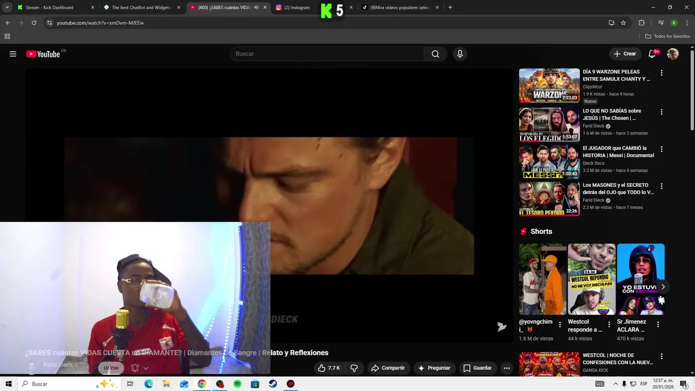The height and width of the screenshot is (391, 695).
Task: Open a new browser tab
Action: (450, 8)
